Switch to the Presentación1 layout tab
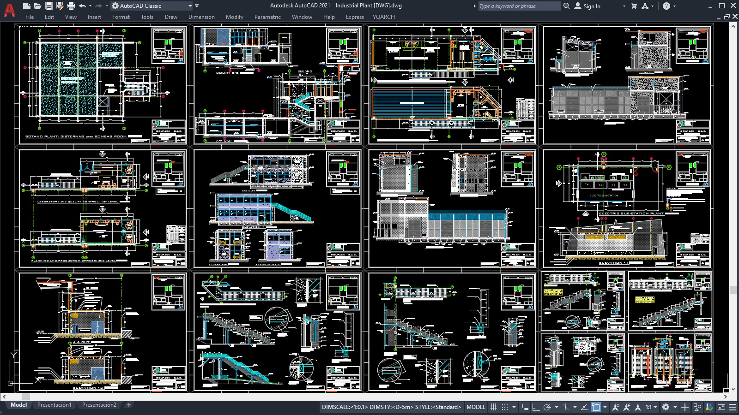The height and width of the screenshot is (415, 739). pos(55,405)
